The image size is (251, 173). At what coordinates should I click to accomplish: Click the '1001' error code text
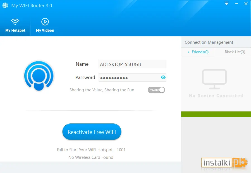(121, 150)
